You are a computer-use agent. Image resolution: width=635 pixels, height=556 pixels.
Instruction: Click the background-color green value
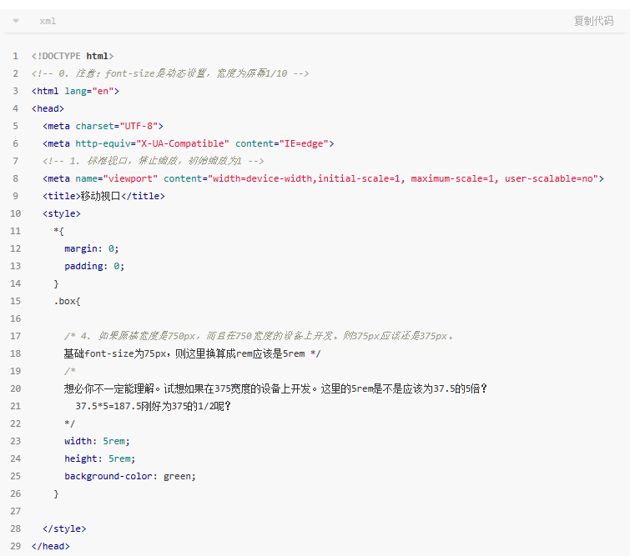(x=178, y=476)
